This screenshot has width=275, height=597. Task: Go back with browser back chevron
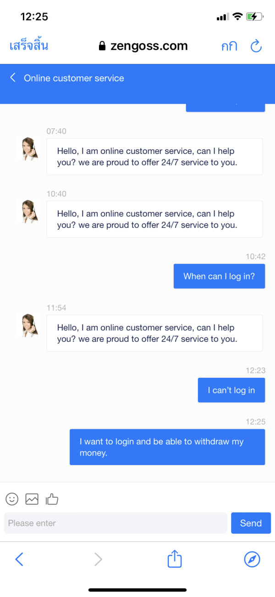click(x=19, y=559)
